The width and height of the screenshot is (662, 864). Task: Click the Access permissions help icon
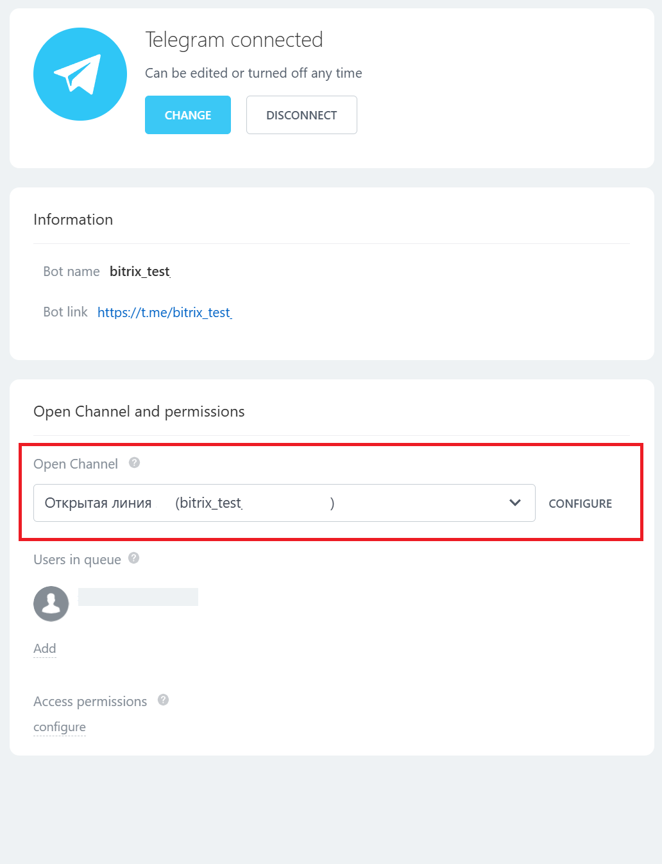[x=164, y=700]
